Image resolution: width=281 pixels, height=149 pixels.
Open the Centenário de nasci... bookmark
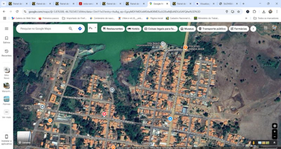(102, 18)
